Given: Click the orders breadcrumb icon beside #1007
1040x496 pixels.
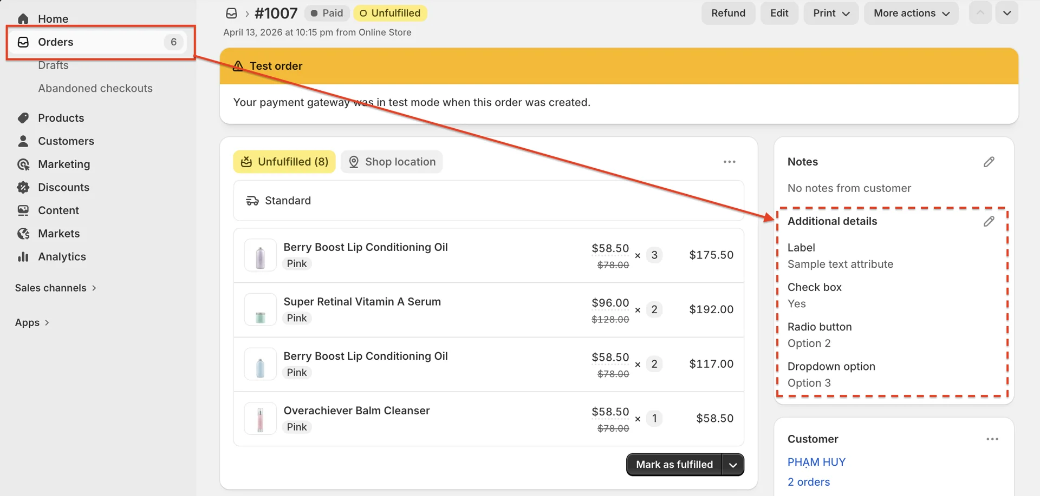Looking at the screenshot, I should coord(231,13).
